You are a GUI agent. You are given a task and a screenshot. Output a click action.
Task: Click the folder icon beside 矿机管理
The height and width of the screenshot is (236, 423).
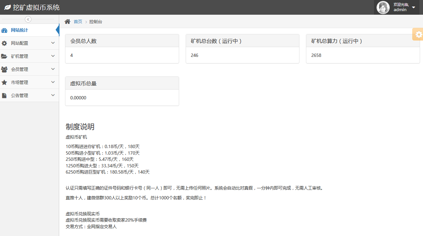(x=4, y=56)
